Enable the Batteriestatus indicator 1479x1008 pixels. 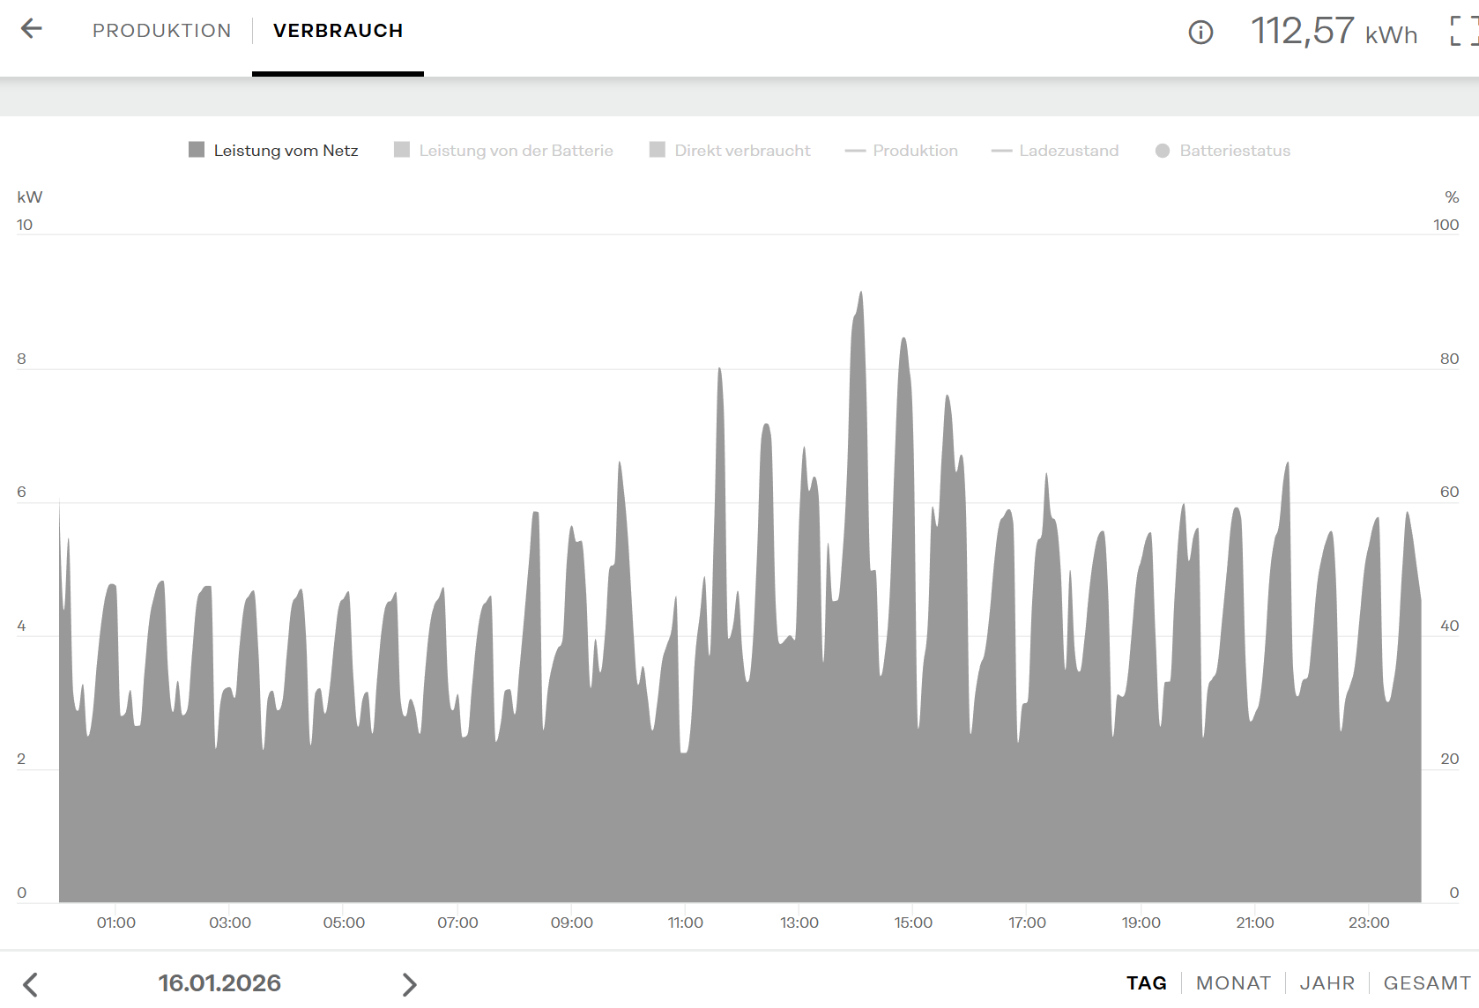pyautogui.click(x=1223, y=151)
